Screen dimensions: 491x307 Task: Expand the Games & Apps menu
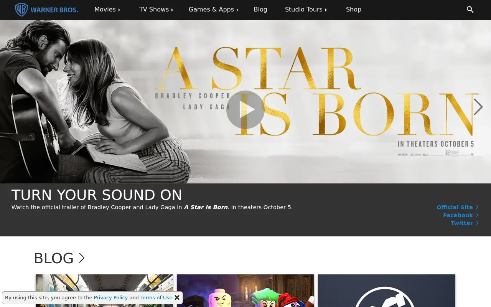214,10
